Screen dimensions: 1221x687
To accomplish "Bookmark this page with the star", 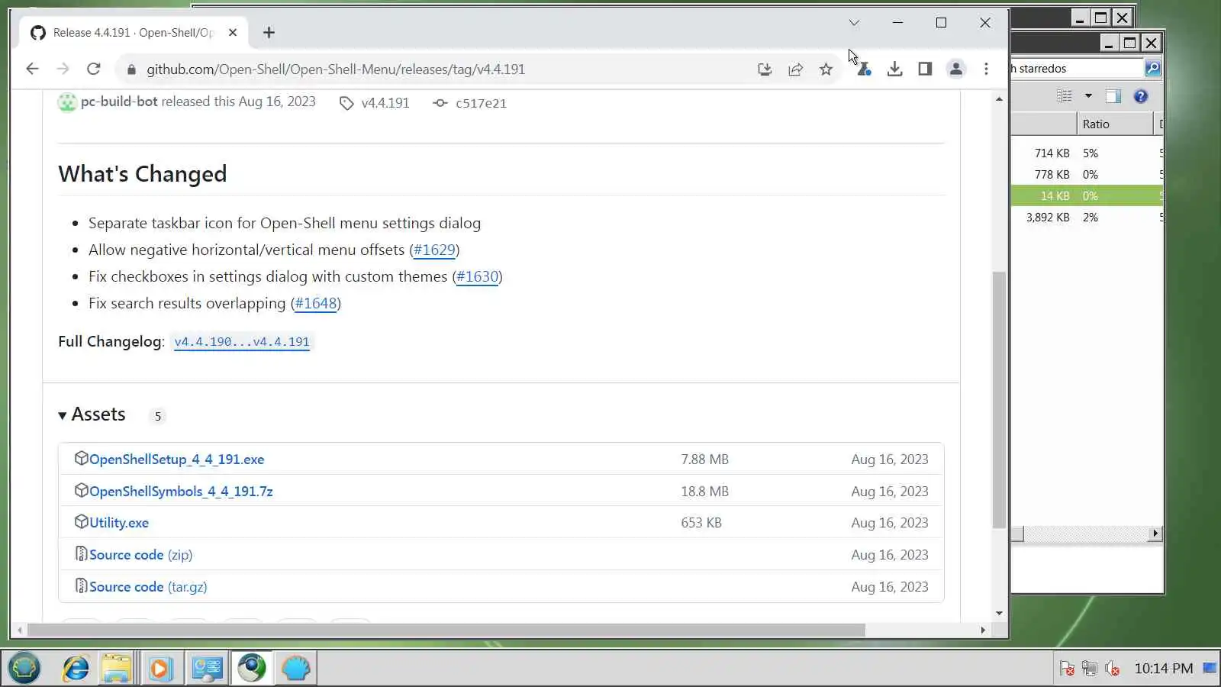I will tap(826, 69).
